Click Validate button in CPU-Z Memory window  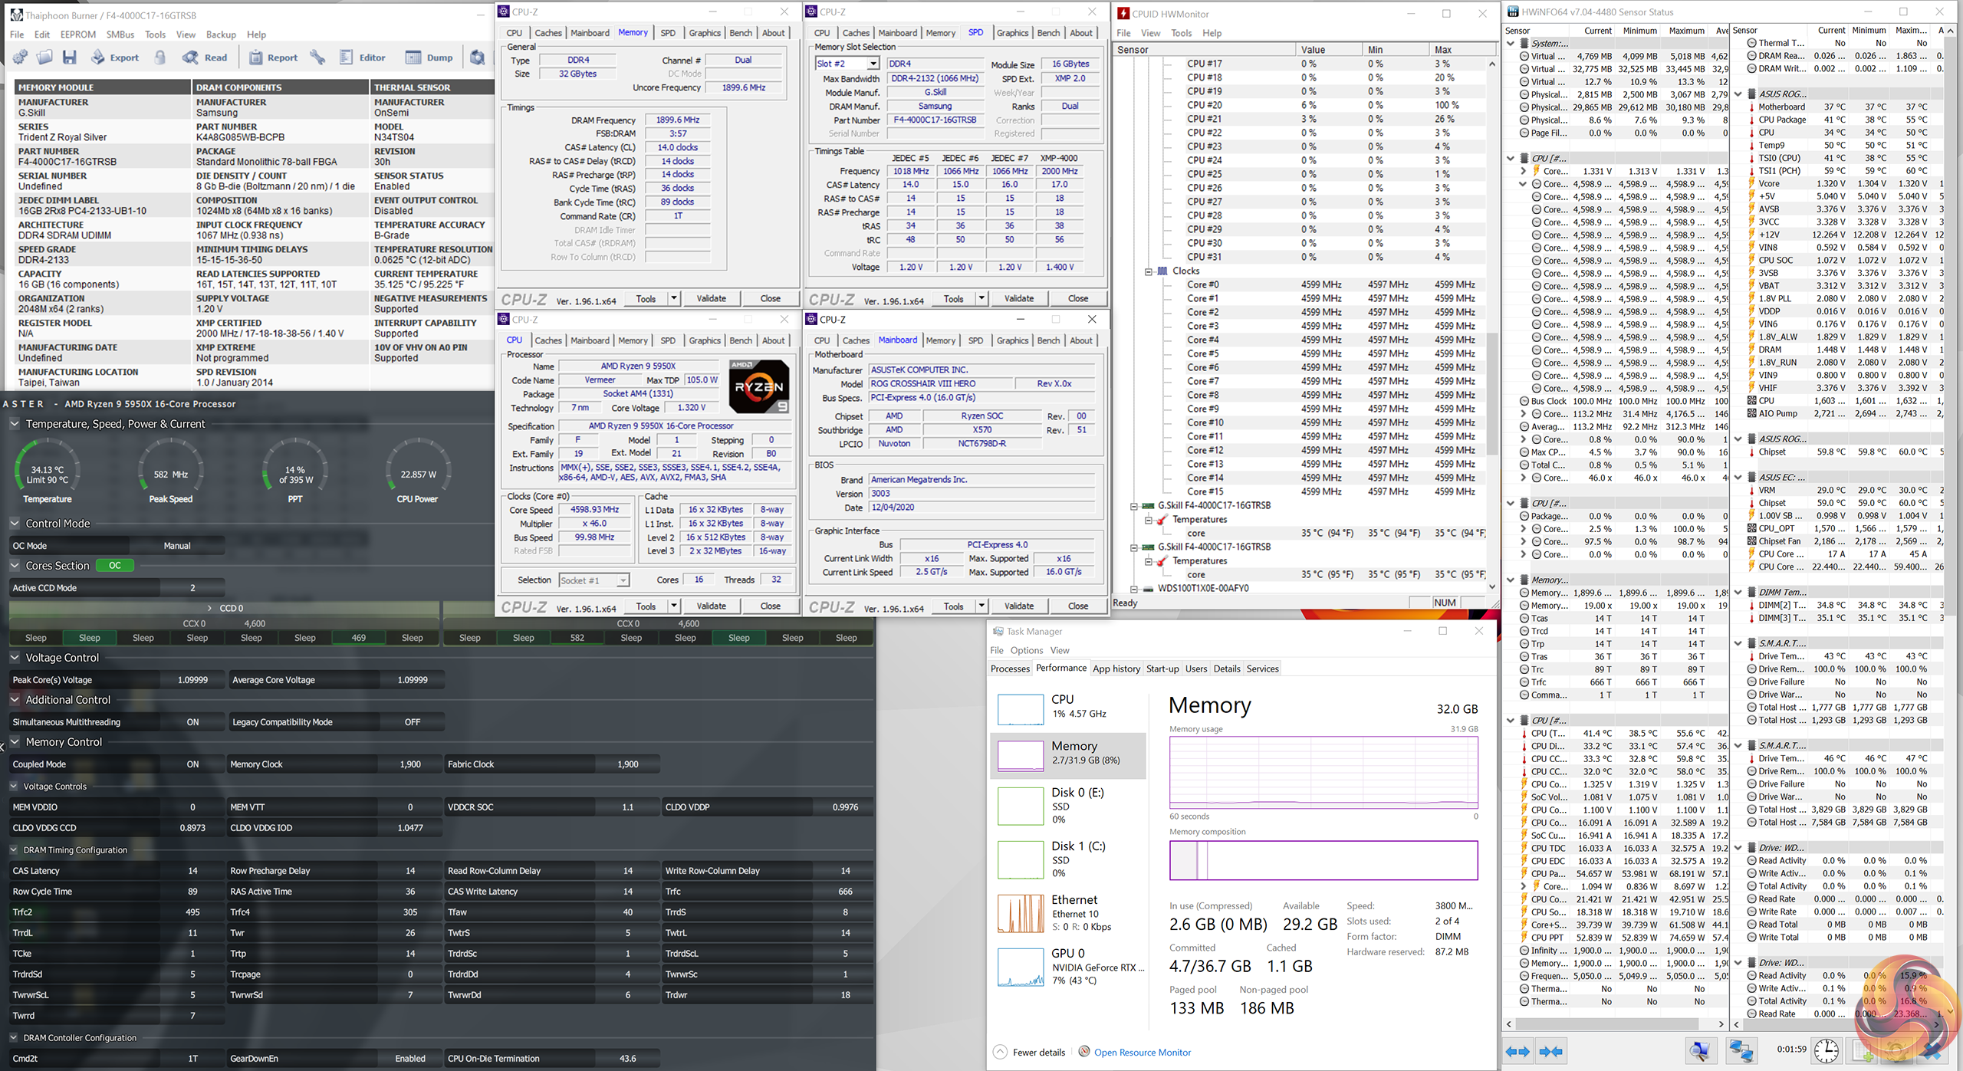coord(711,298)
